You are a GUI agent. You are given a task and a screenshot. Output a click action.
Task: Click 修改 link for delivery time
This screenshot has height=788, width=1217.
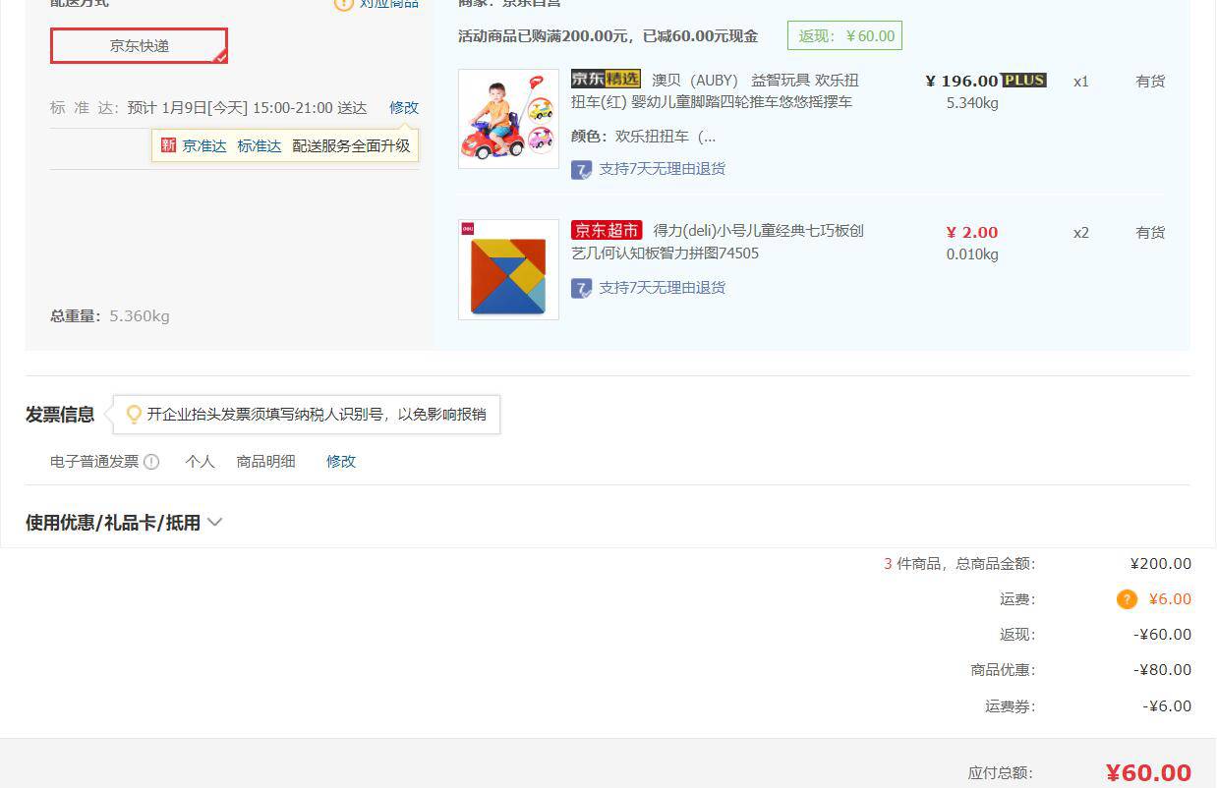point(404,107)
